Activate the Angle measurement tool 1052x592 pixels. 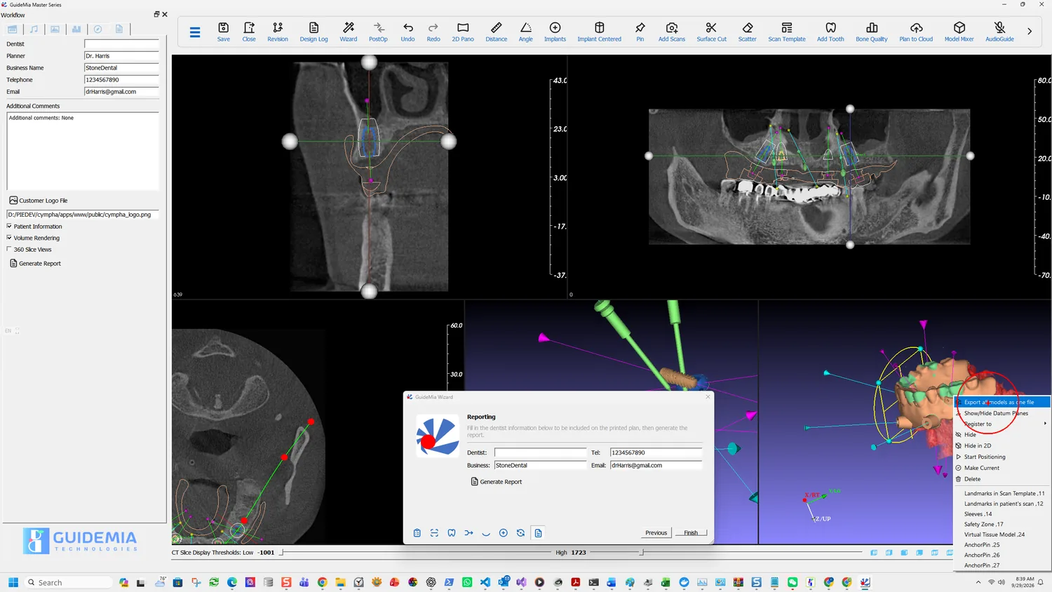[526, 32]
